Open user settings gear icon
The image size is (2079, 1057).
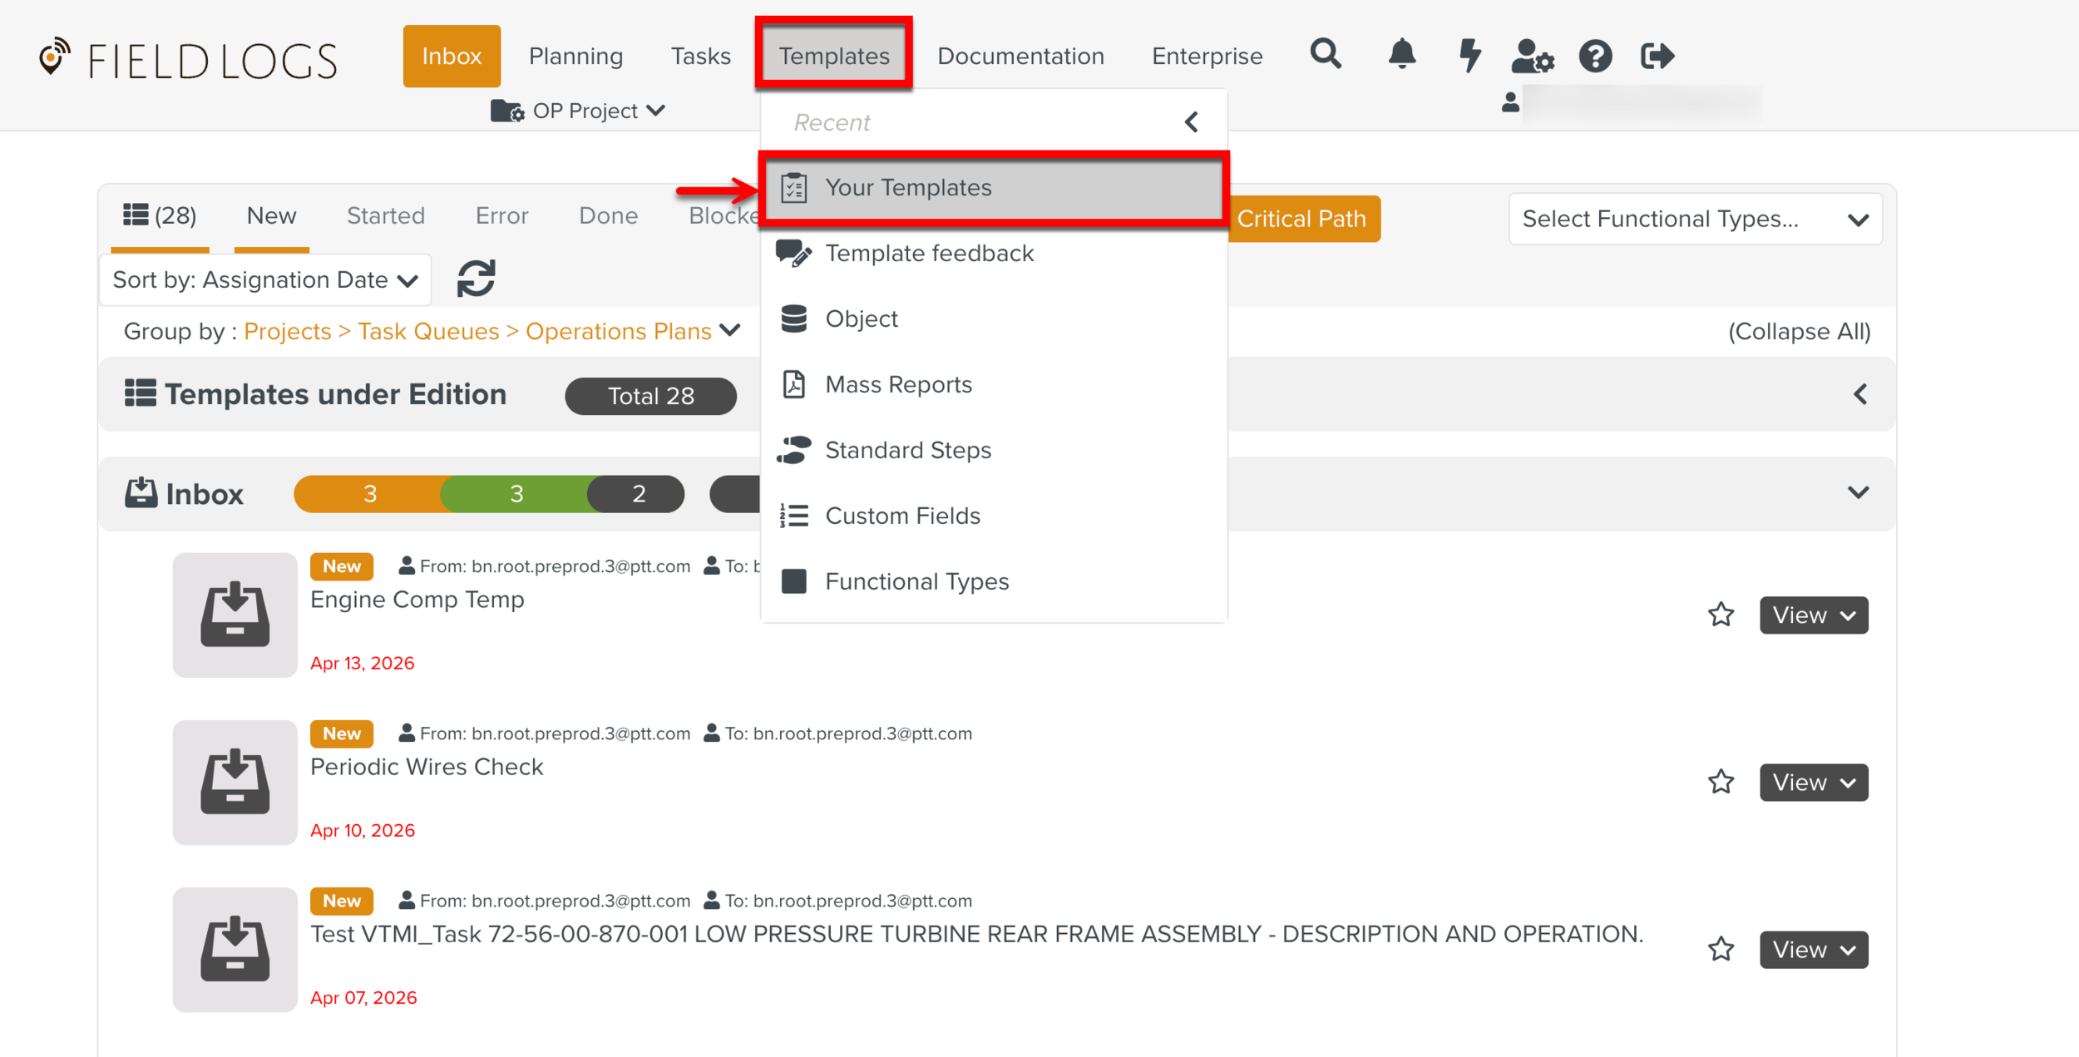point(1532,57)
